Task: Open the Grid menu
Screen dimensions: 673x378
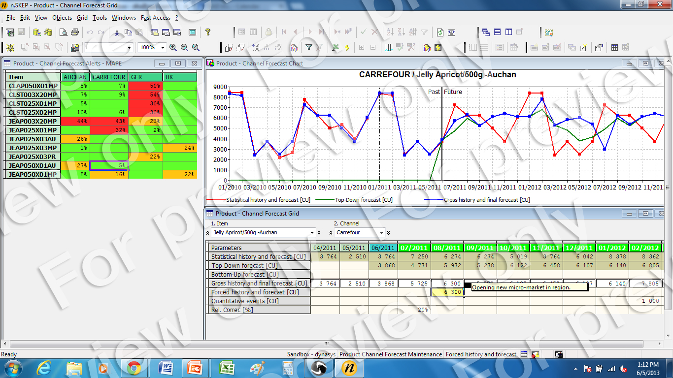Action: (82, 18)
